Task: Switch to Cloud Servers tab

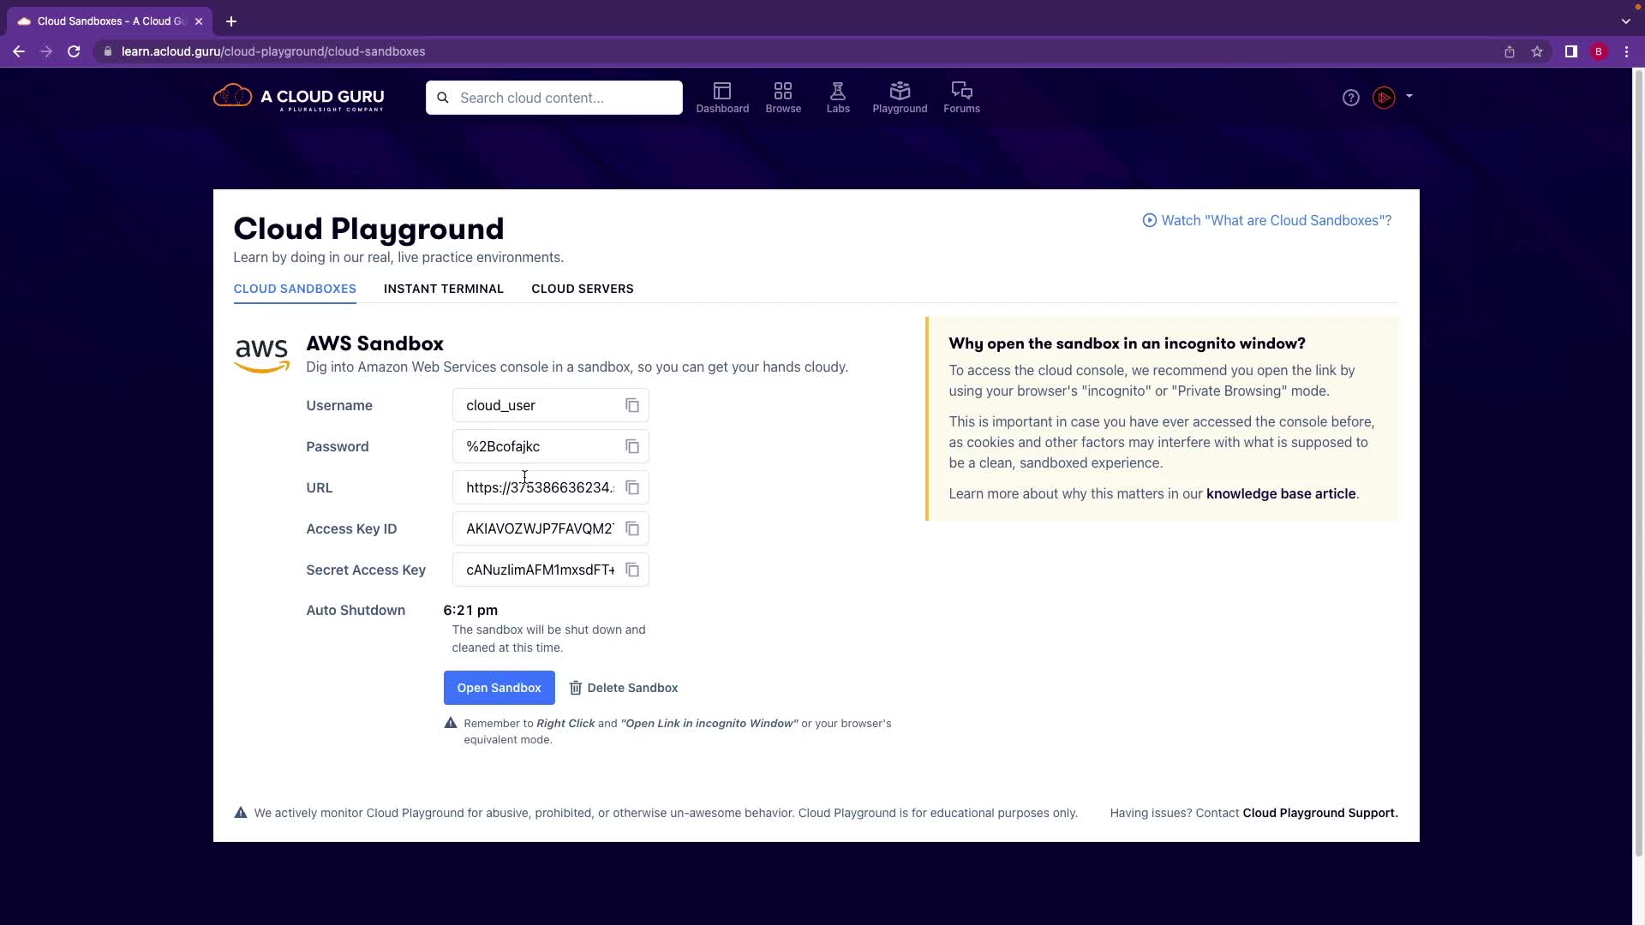Action: [582, 289]
